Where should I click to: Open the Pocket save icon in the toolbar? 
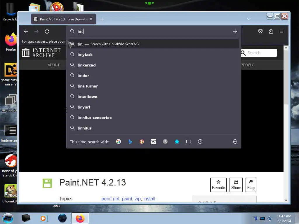point(260,31)
